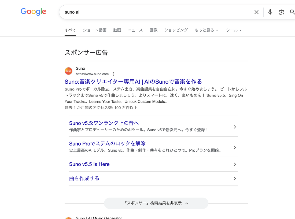Click the Google logo
295x219 pixels.
[33, 12]
